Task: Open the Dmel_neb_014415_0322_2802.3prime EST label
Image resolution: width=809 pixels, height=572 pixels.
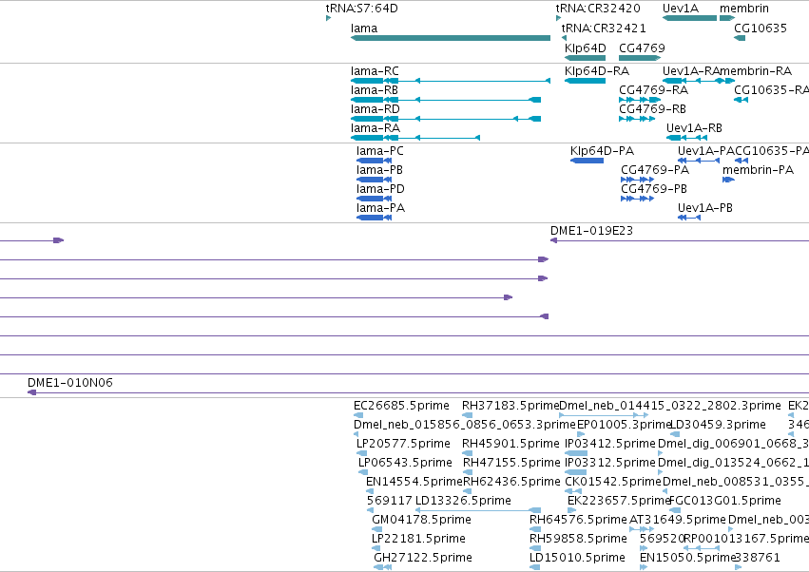Action: tap(669, 406)
